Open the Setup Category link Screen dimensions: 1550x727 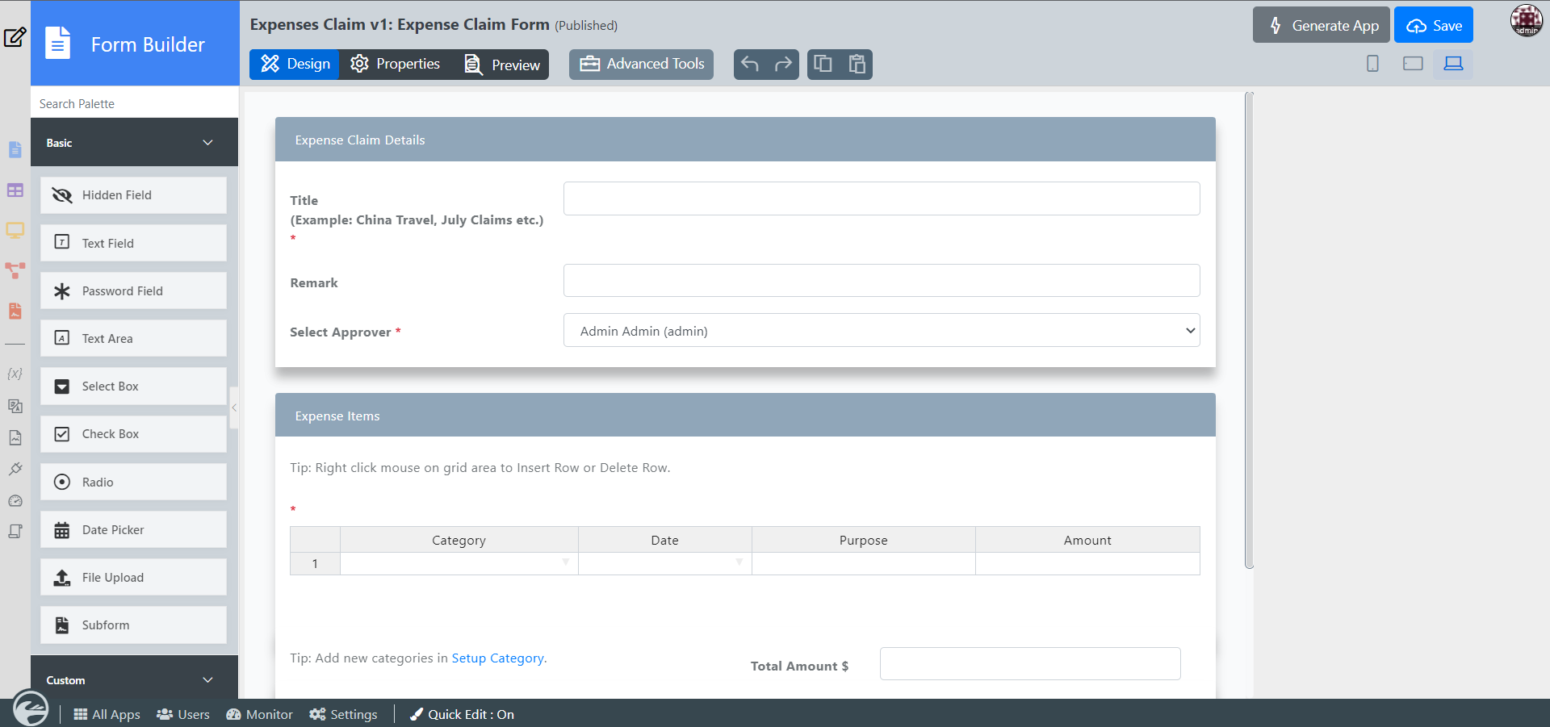point(497,658)
